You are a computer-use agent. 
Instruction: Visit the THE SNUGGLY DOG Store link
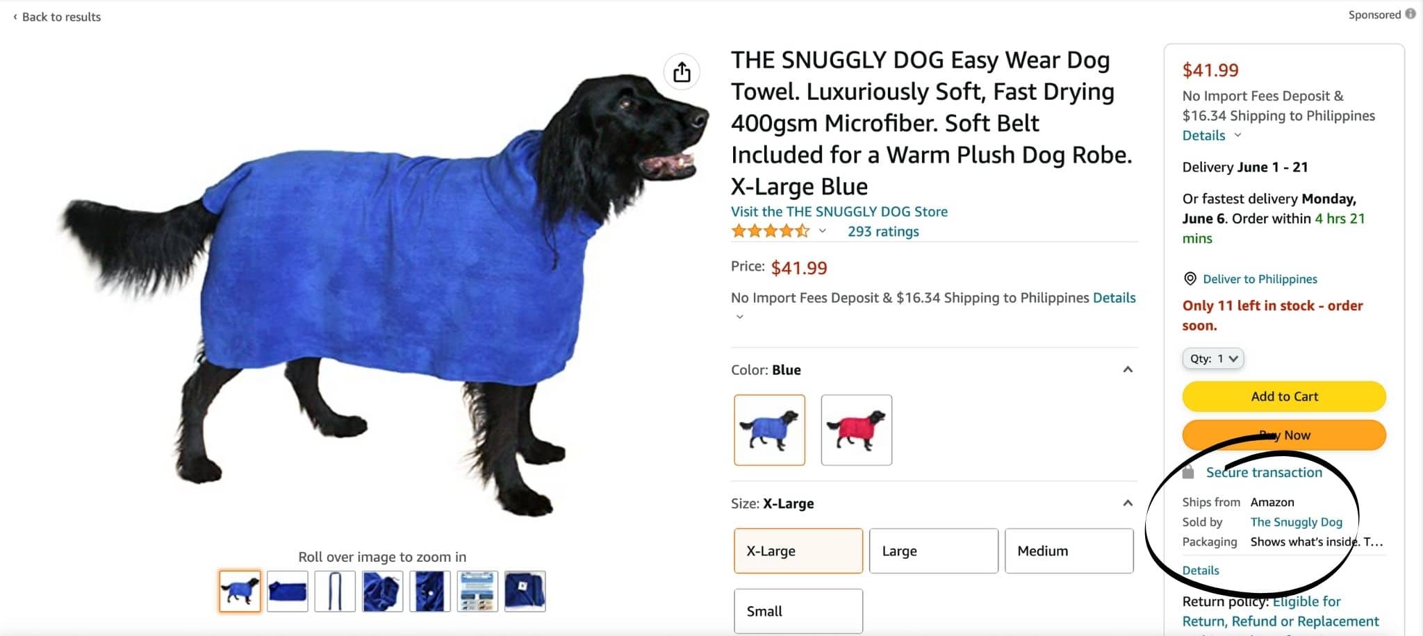839,211
